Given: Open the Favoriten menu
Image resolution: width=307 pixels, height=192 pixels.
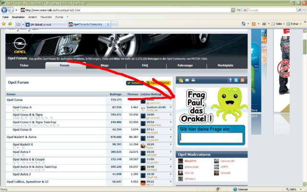Looking at the screenshot, I should (47, 17).
